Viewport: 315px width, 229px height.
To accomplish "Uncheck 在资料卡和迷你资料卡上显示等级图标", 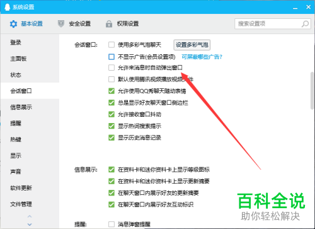I will [112, 170].
